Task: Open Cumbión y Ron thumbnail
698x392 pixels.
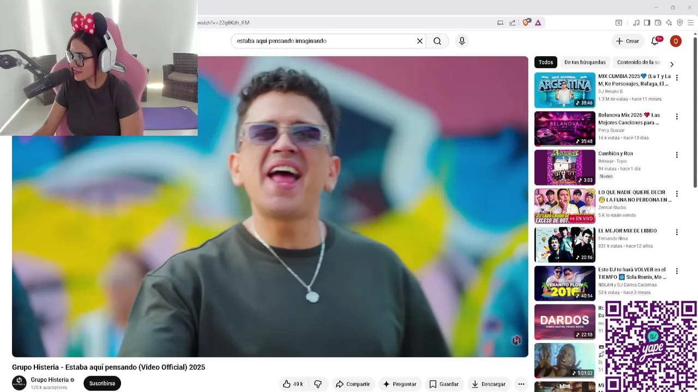Action: [564, 167]
